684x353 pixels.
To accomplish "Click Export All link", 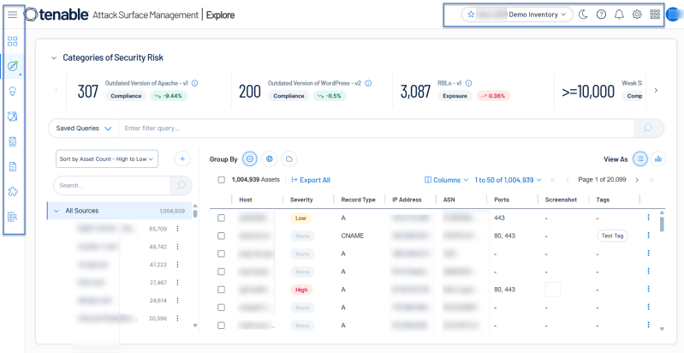I will click(x=311, y=180).
